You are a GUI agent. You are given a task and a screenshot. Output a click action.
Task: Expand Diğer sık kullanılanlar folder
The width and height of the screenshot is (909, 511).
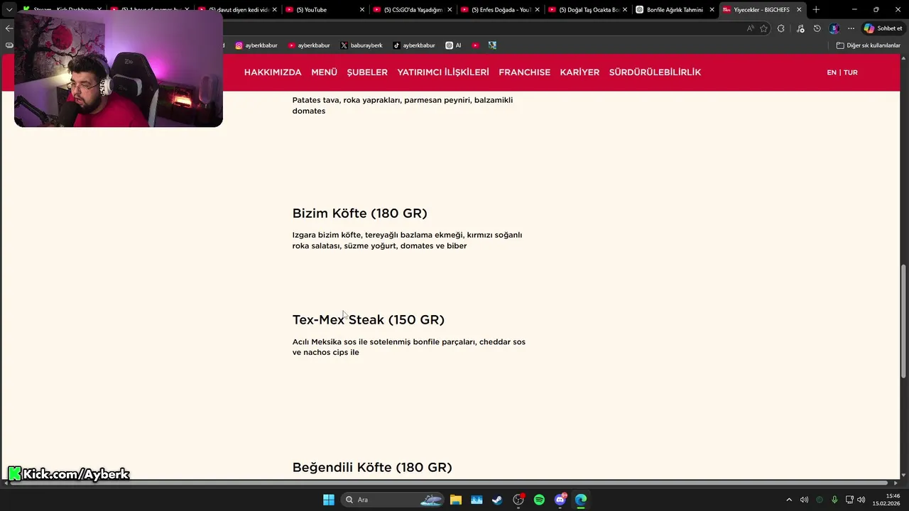point(868,45)
